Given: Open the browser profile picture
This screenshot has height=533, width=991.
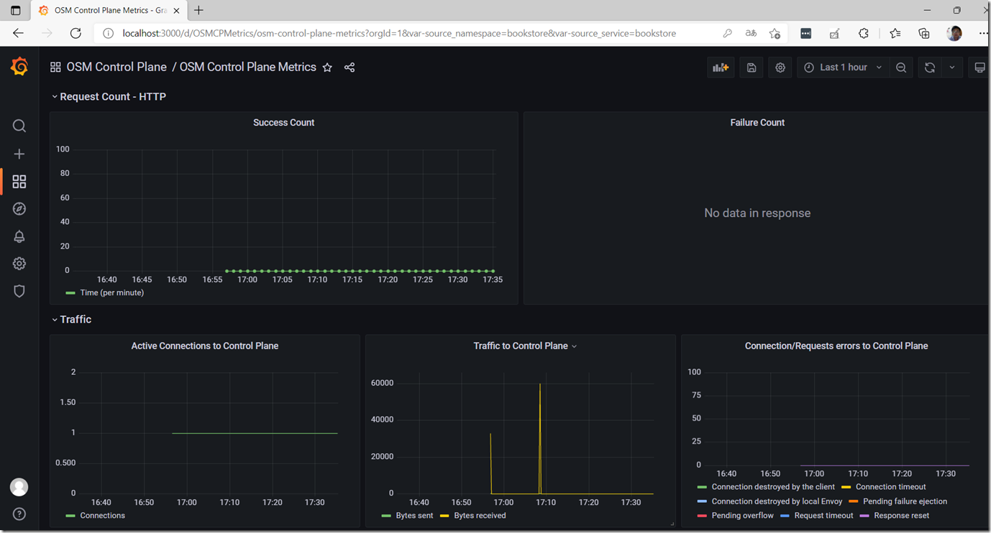Looking at the screenshot, I should [954, 33].
